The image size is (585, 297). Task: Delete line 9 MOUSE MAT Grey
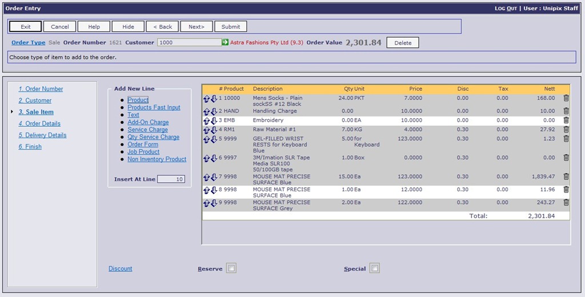click(x=566, y=203)
